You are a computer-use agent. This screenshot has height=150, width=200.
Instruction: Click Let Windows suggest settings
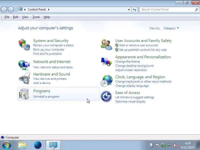(135, 97)
